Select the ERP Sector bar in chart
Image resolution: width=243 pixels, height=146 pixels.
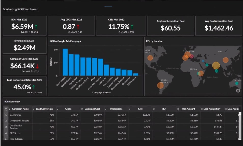[106, 70]
